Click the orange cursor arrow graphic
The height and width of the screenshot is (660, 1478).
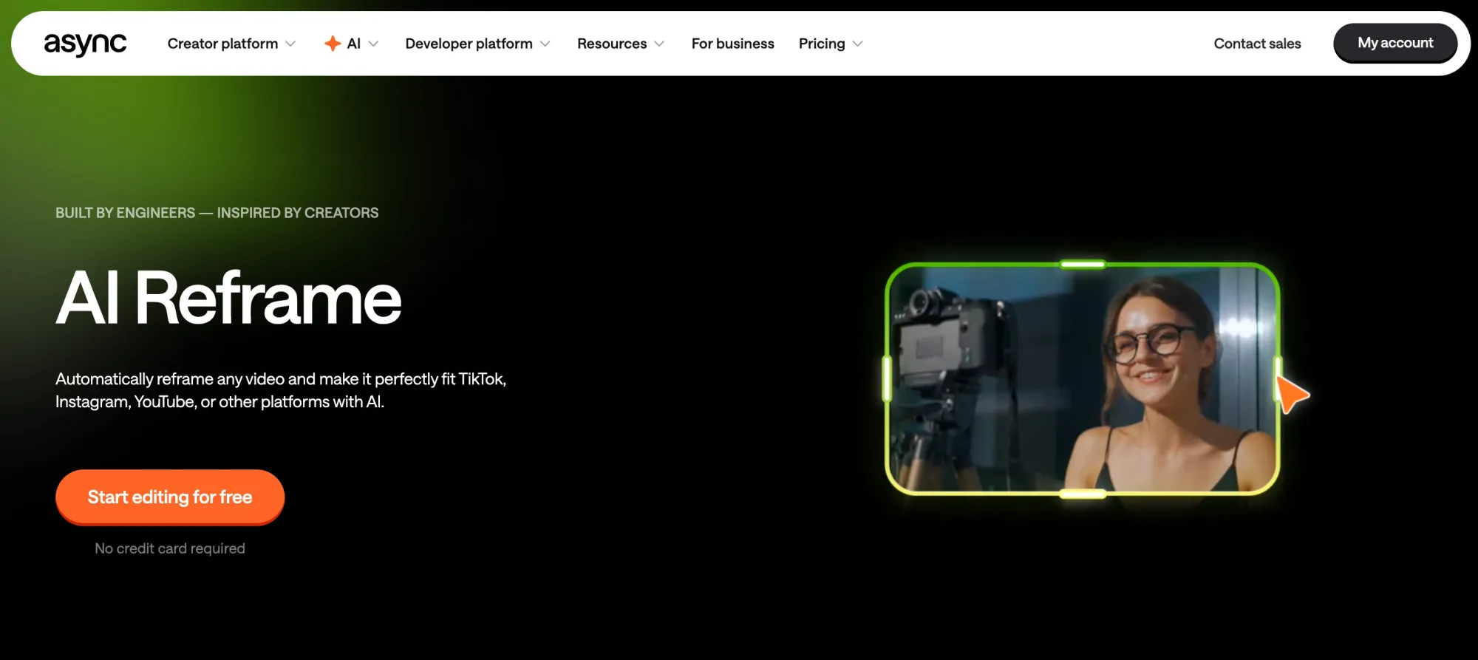click(1292, 394)
